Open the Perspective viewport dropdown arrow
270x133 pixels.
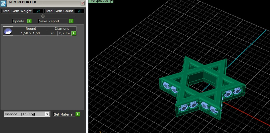(x=112, y=1)
